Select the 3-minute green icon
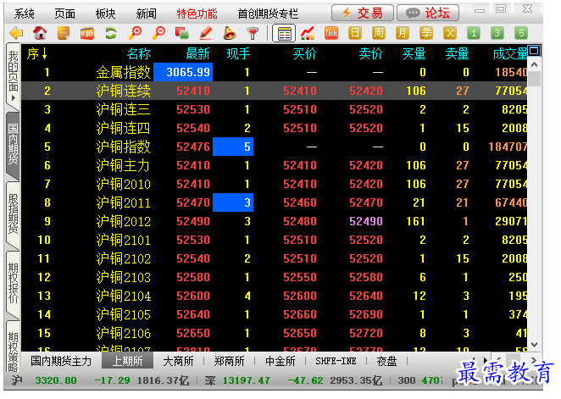 (497, 33)
